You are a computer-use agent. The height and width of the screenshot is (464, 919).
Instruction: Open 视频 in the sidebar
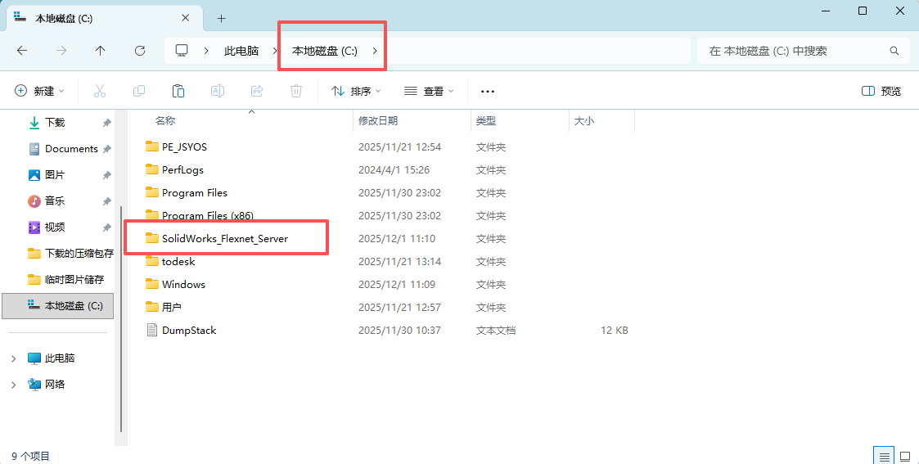[55, 227]
